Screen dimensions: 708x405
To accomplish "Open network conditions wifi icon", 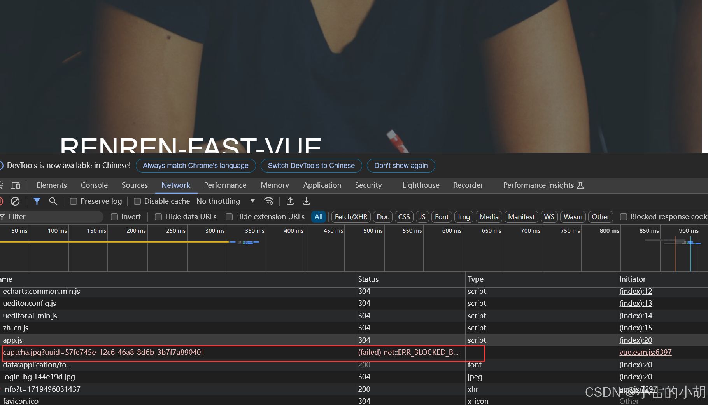I will click(268, 201).
